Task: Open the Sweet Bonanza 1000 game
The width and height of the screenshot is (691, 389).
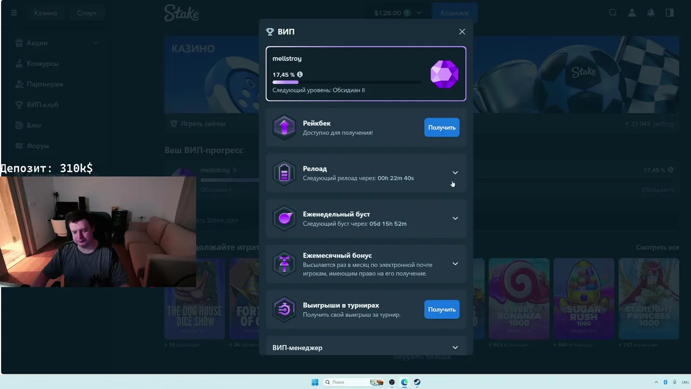Action: 519,299
